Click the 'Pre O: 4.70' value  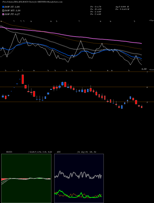(96, 7)
